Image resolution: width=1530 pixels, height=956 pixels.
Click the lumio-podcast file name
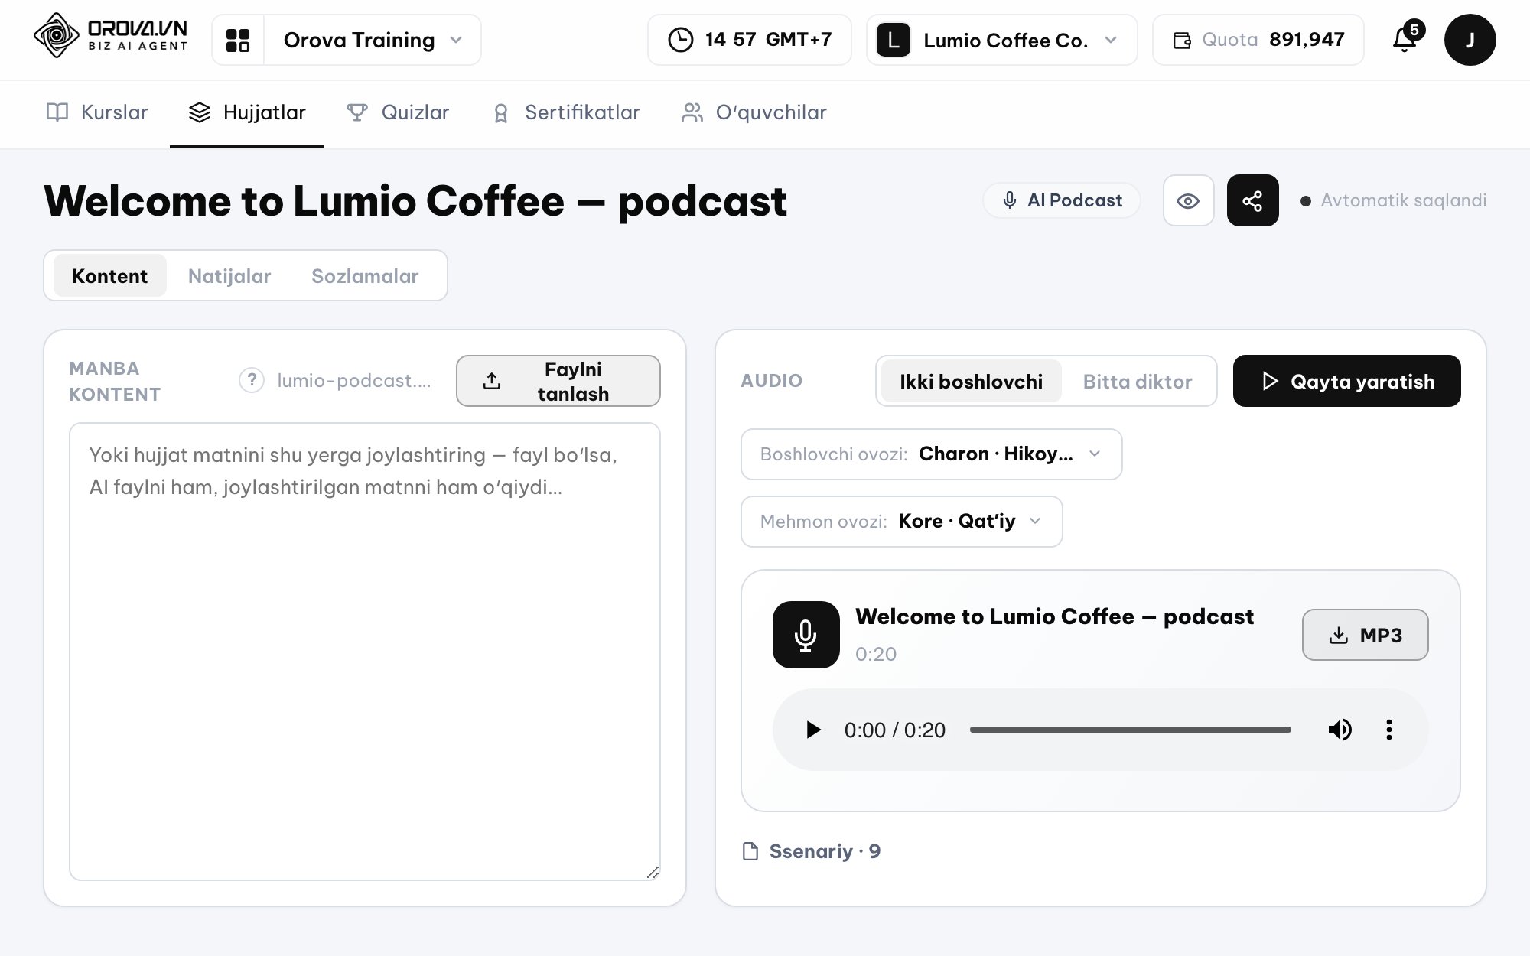[x=354, y=380]
